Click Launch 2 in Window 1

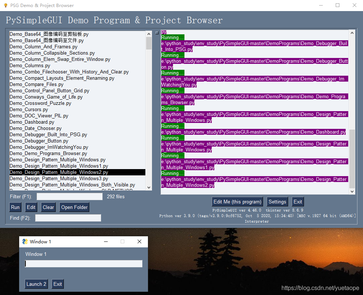click(36, 284)
